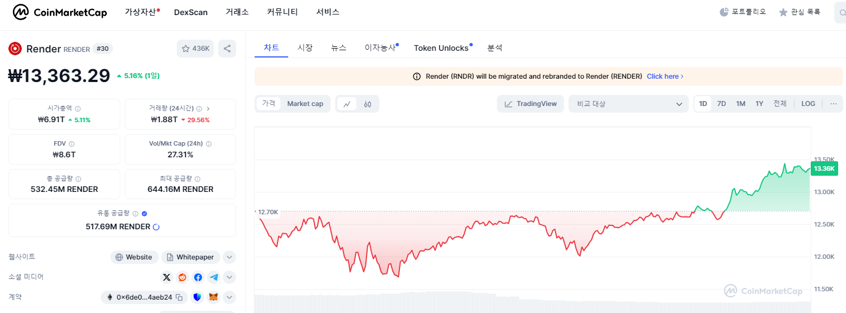The width and height of the screenshot is (846, 313).
Task: Share Render page using the share icon
Action: coord(227,49)
